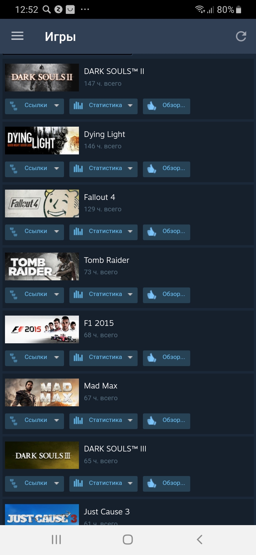The width and height of the screenshot is (256, 555).
Task: Open the Just Cause 3 banner image
Action: click(42, 514)
